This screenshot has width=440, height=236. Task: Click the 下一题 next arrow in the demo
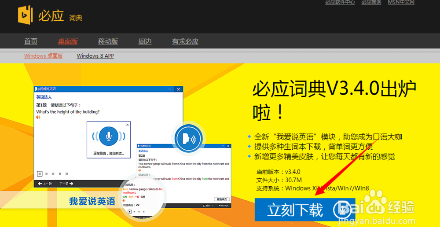[x=66, y=184]
